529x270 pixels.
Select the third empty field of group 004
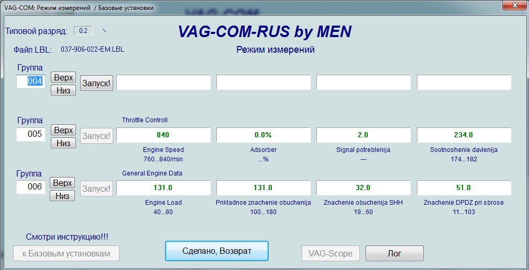[363, 83]
